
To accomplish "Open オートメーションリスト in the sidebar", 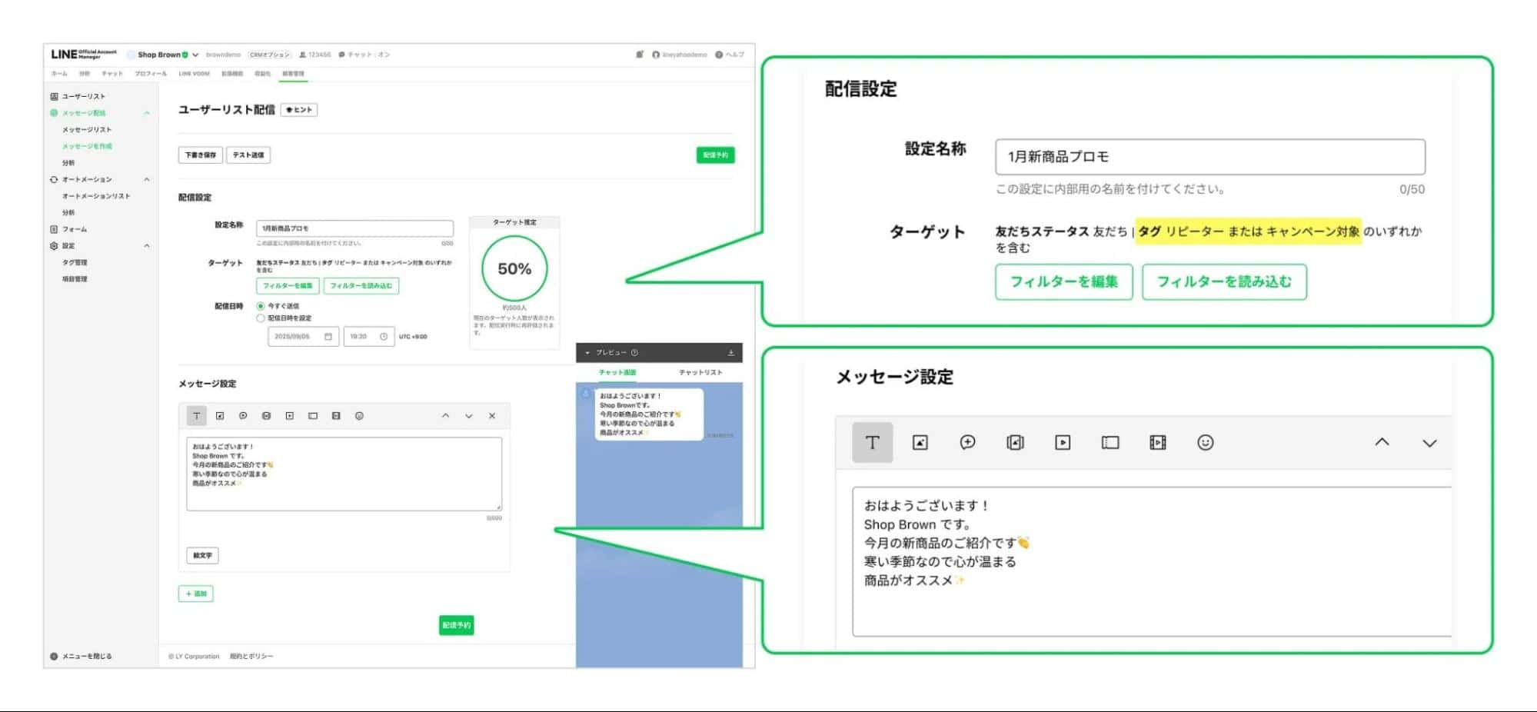I will [96, 196].
